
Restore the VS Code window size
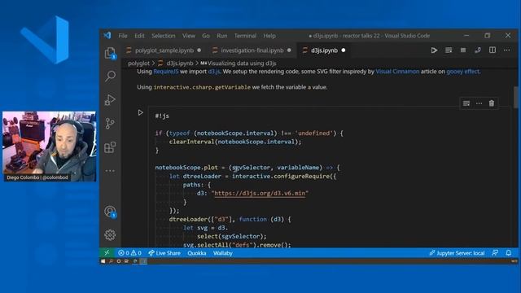487,36
